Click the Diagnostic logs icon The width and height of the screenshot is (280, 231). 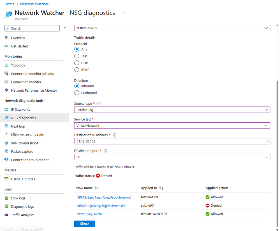click(x=6, y=206)
